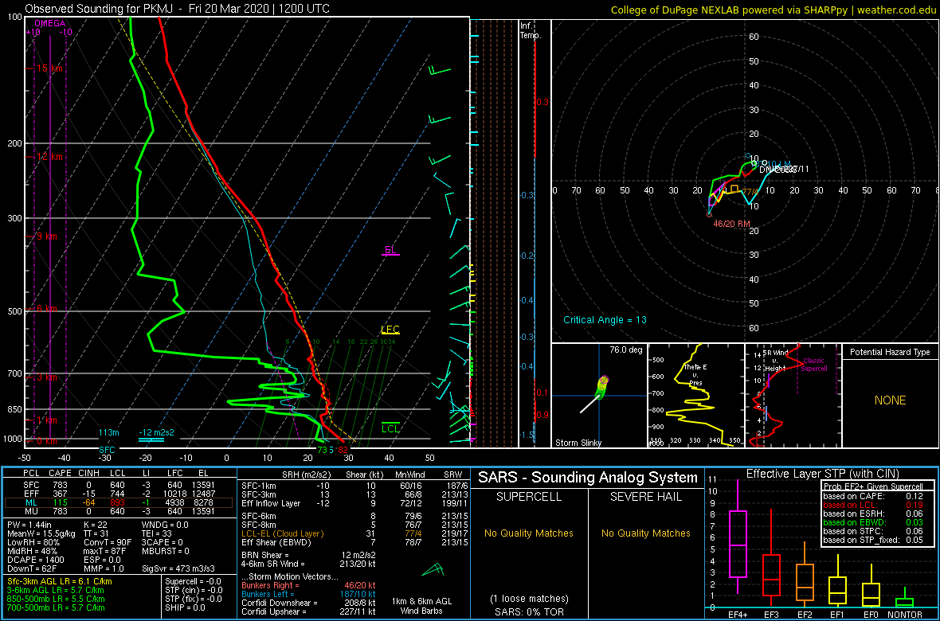Screen dimensions: 940x621
Task: Click the 700-500mb LR lapse rate
Action: (57, 608)
